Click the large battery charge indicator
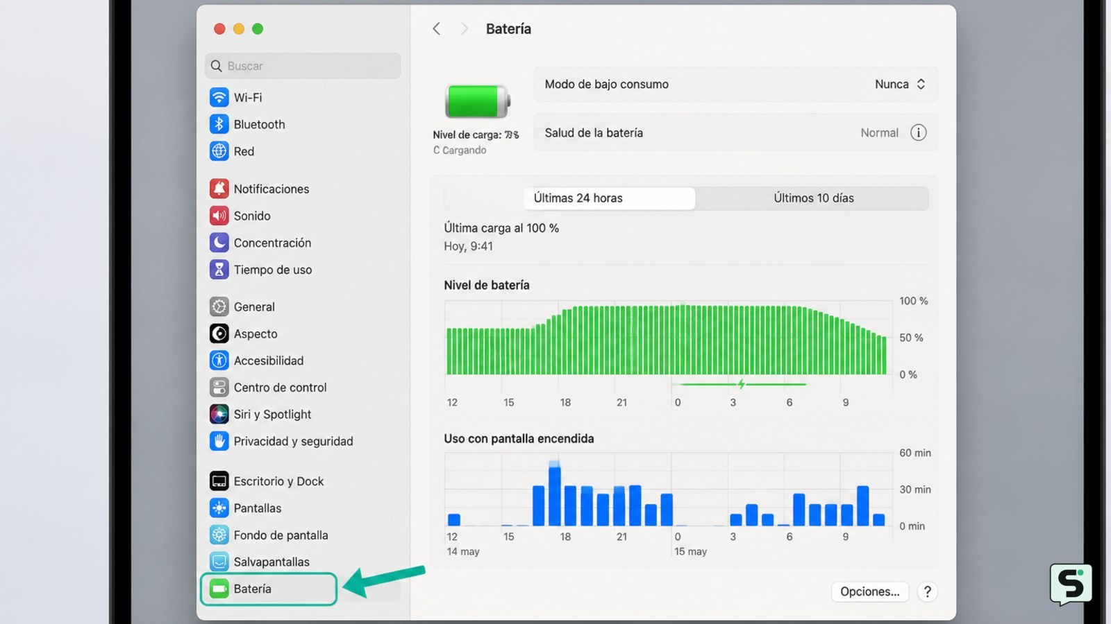Screen dimensions: 1111x624 478,101
